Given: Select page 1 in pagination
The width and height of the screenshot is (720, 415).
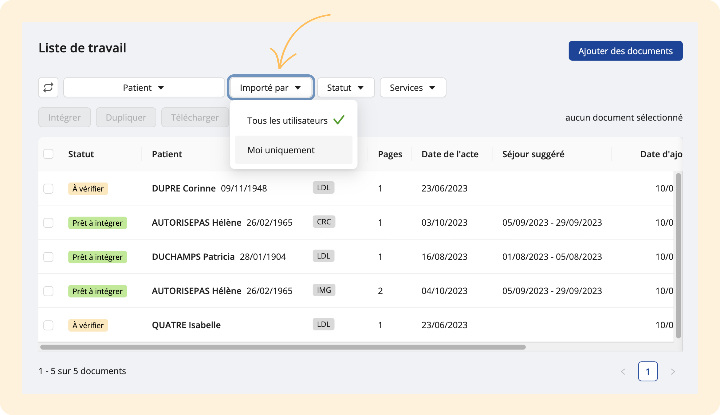Looking at the screenshot, I should point(648,371).
